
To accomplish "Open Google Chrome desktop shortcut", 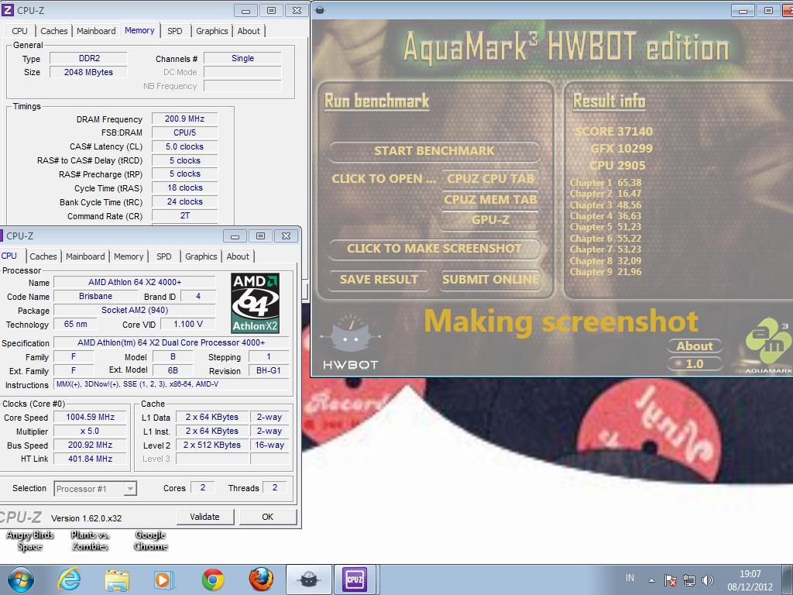I will point(151,540).
